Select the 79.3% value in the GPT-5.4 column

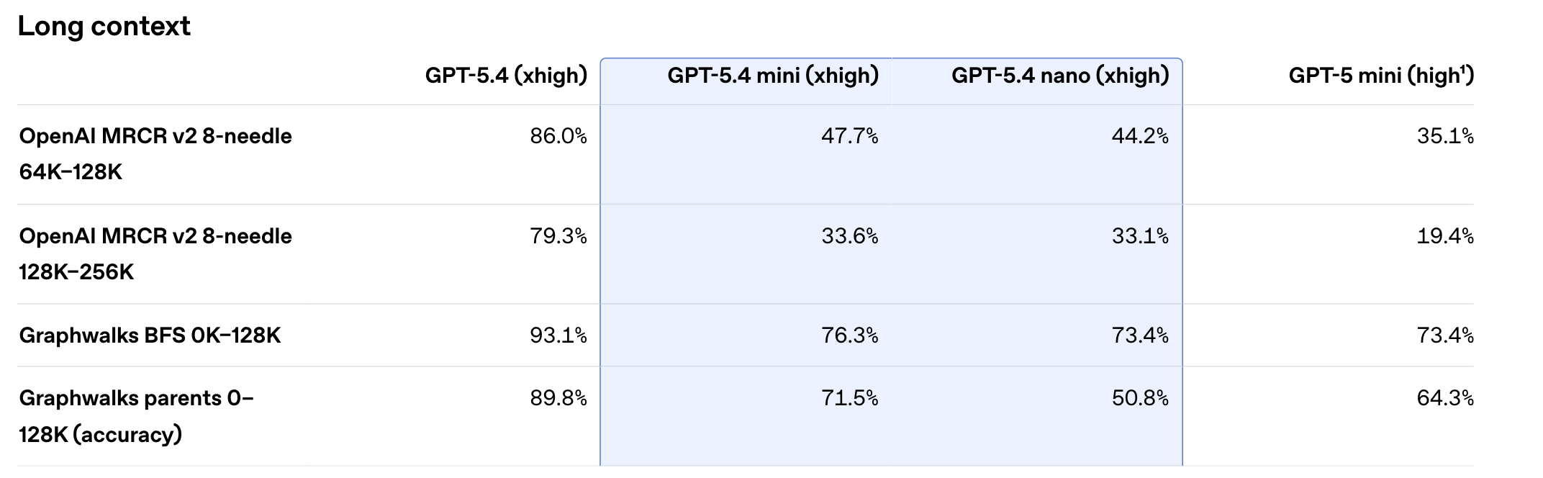558,236
